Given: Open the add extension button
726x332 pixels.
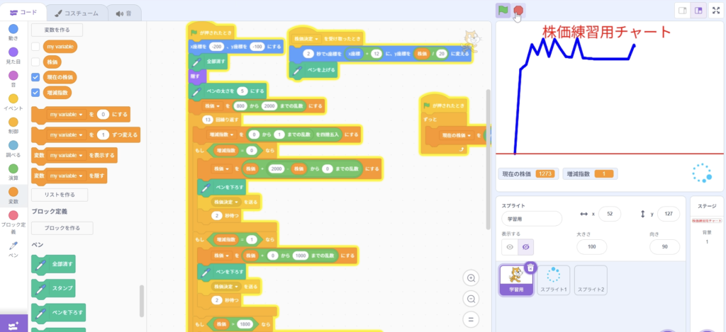Looking at the screenshot, I should pos(13,325).
